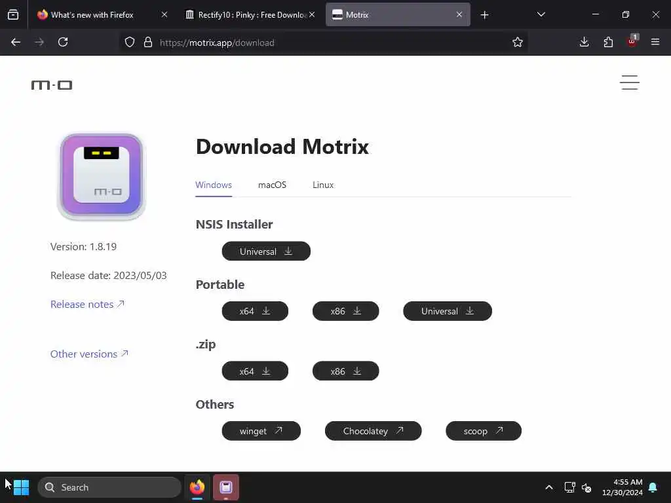The image size is (671, 503).
Task: Open the Release notes link
Action: click(x=87, y=304)
